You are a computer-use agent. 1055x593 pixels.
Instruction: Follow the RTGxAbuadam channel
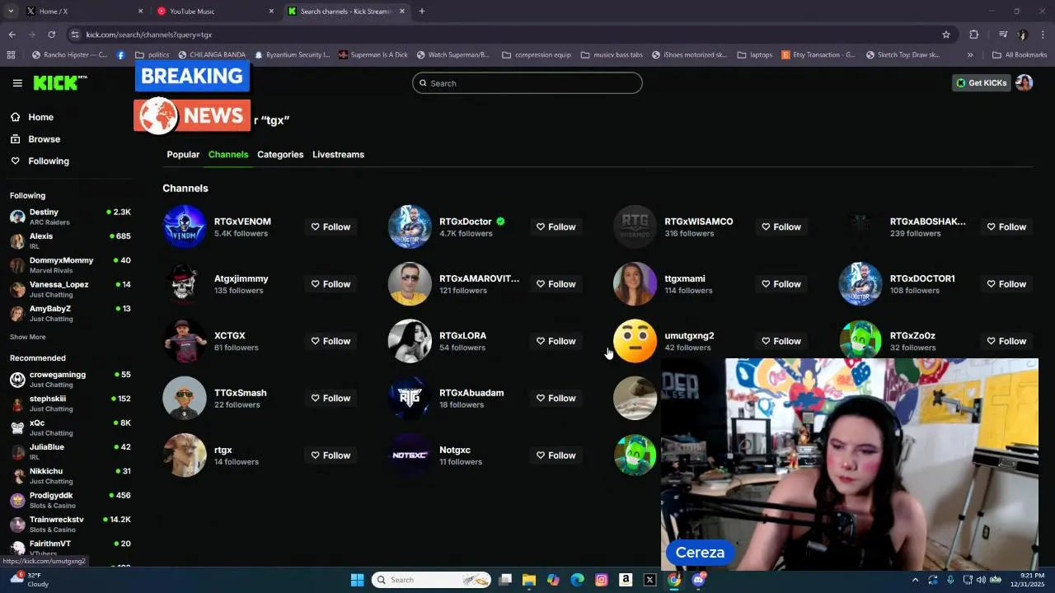point(556,398)
